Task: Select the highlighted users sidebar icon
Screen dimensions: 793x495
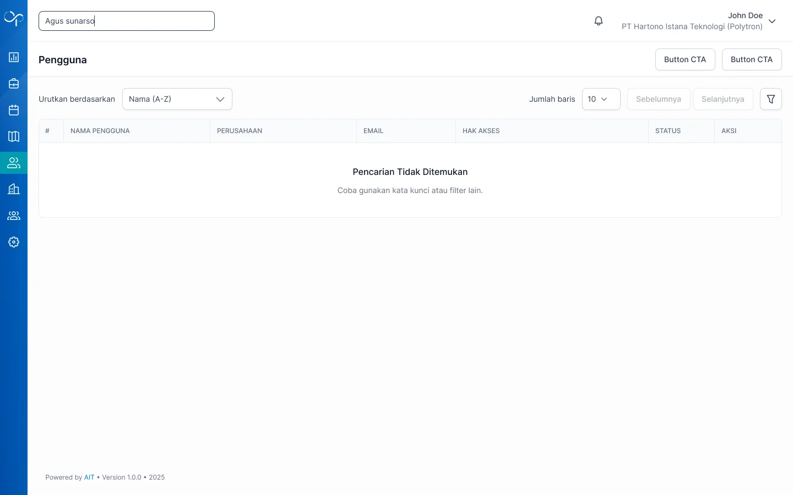Action: coord(14,163)
